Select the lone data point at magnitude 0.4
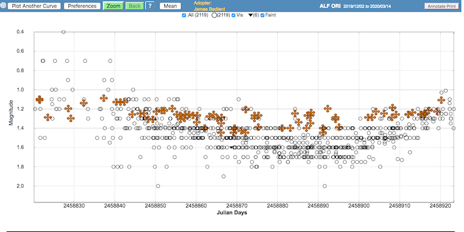Image resolution: width=464 pixels, height=232 pixels. [63, 31]
